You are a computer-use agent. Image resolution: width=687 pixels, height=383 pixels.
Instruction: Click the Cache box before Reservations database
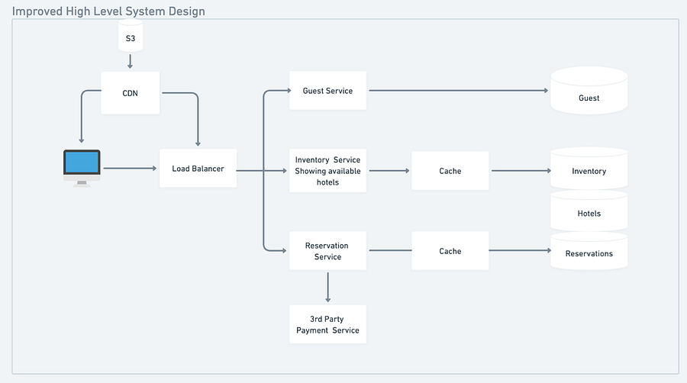[x=450, y=251]
